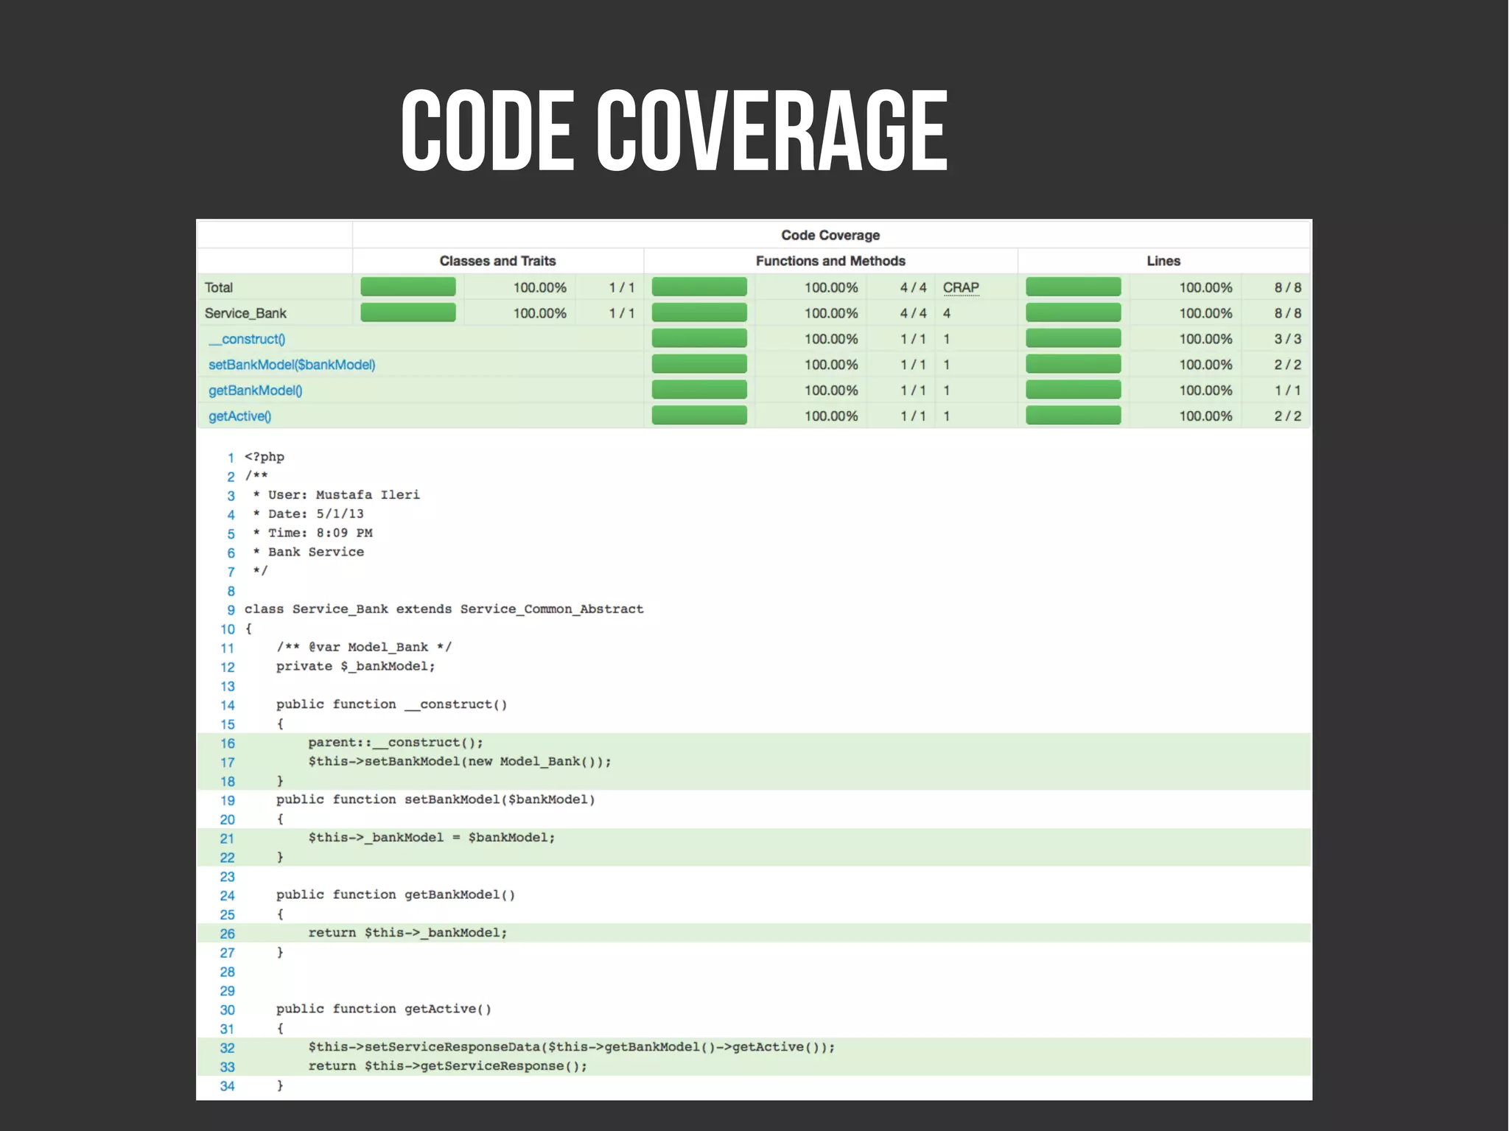Jump to source line number 1
Viewport: 1509px width, 1131px height.
(231, 458)
